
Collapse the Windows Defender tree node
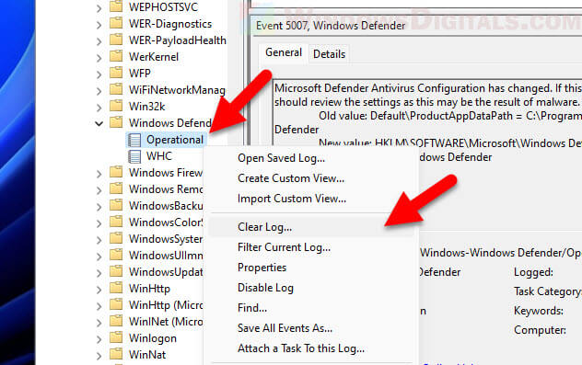pyautogui.click(x=99, y=123)
